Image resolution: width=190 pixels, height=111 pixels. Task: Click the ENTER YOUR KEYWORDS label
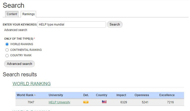click(x=20, y=24)
